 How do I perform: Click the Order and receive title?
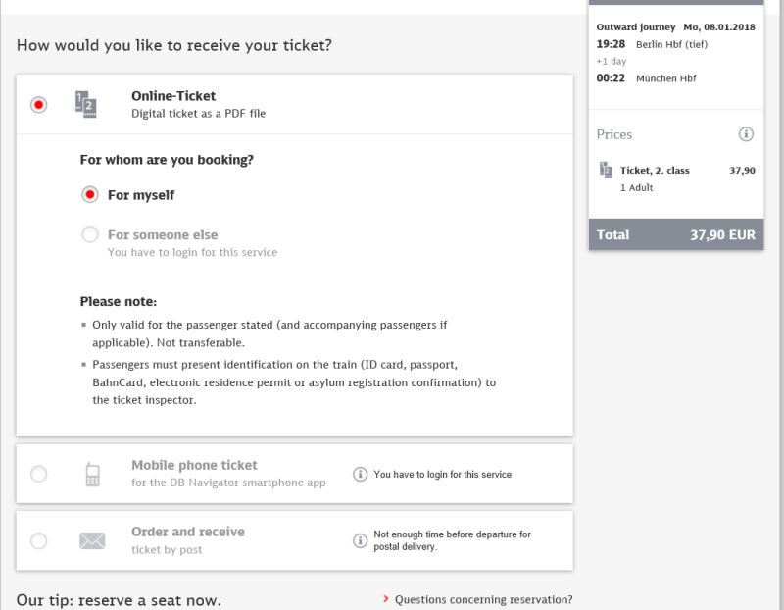pyautogui.click(x=188, y=532)
